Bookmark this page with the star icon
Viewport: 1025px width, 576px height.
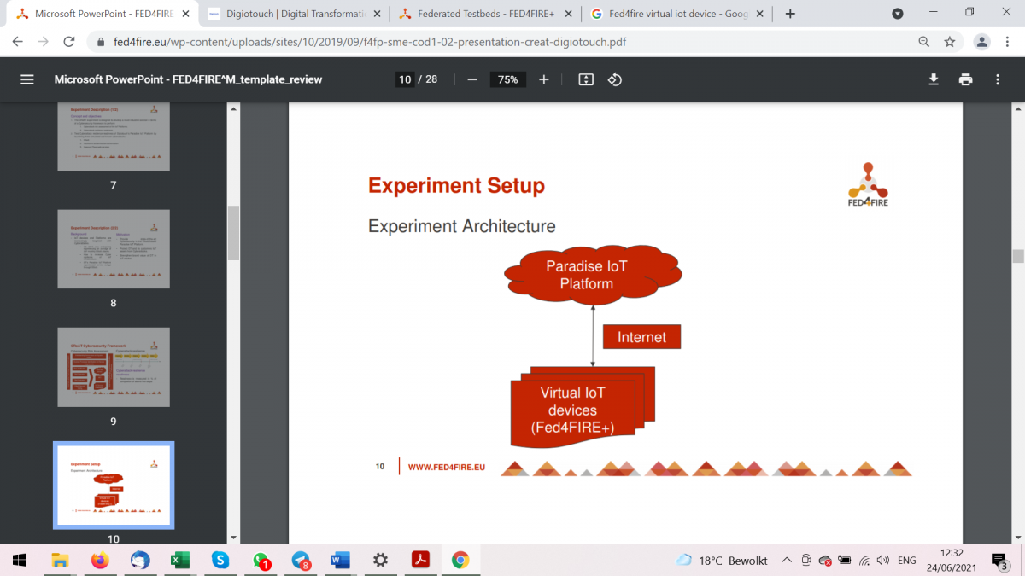point(950,41)
